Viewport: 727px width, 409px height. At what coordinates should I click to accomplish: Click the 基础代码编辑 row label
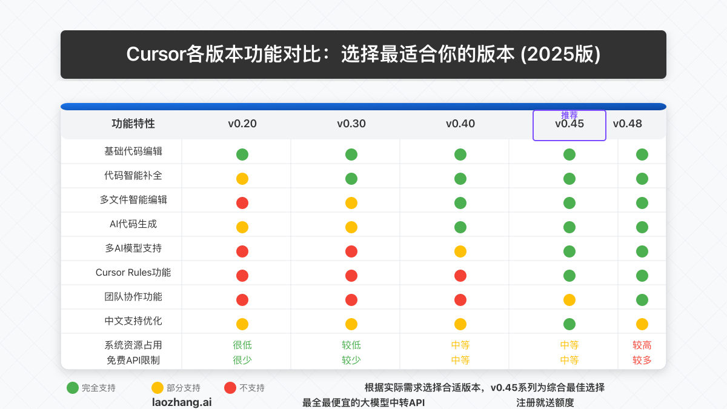[133, 151]
